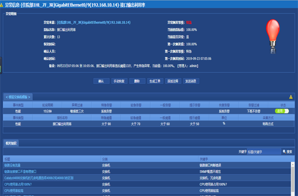This screenshot has width=298, height=196.
Task: Toggle the green 启用 status switch
Action: pos(282,111)
